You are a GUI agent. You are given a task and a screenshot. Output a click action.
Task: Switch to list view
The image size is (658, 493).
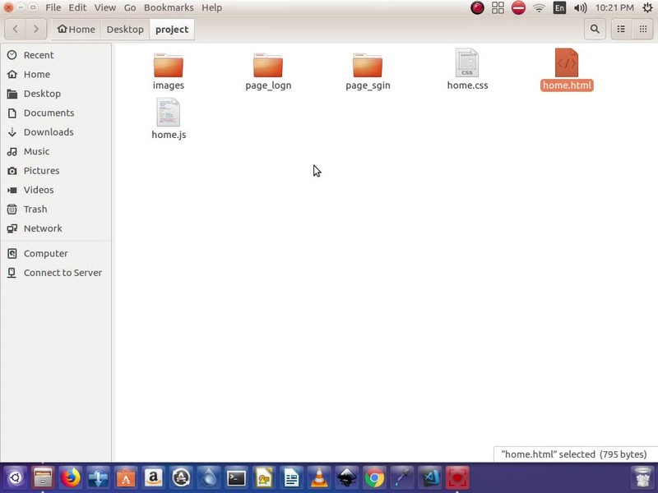(621, 29)
